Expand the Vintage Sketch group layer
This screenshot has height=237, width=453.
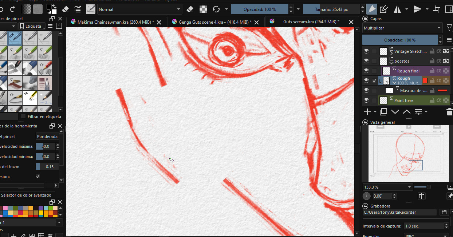(x=392, y=50)
